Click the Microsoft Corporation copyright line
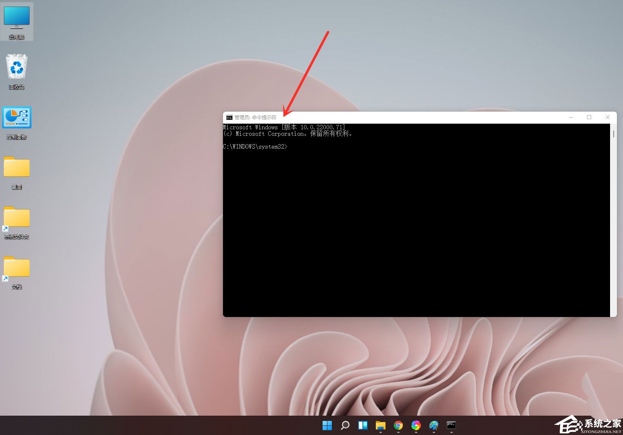 click(288, 134)
